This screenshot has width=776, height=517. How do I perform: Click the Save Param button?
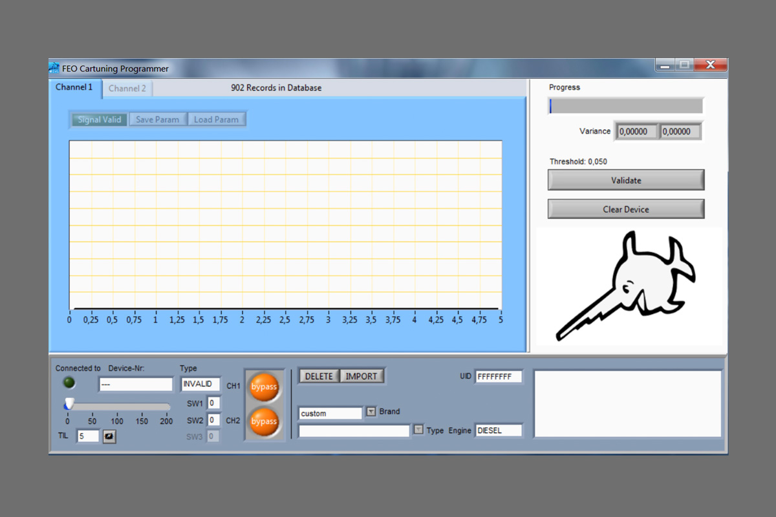158,120
